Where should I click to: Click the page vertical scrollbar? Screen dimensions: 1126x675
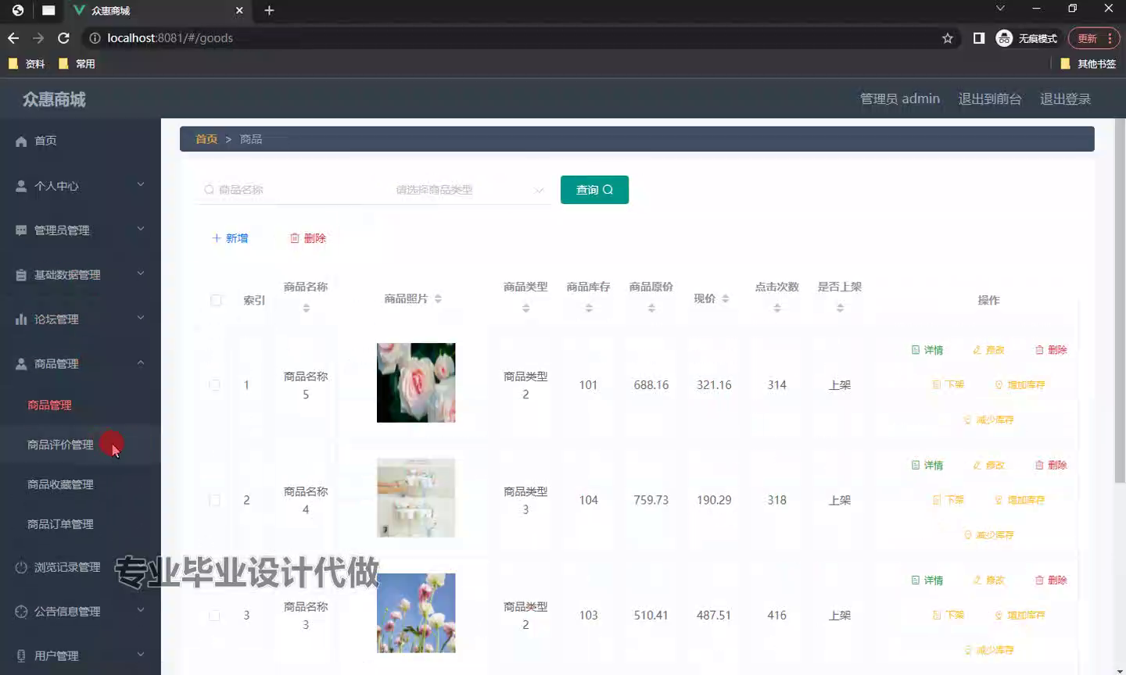point(1120,301)
